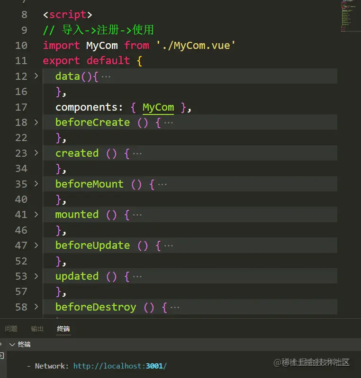Click the folded ellipsis after beforeUpdate
Image resolution: width=361 pixels, height=378 pixels.
(x=169, y=246)
